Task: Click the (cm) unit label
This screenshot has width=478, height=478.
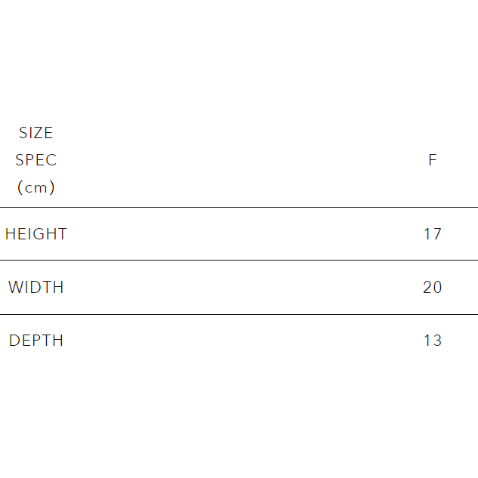Action: click(36, 187)
